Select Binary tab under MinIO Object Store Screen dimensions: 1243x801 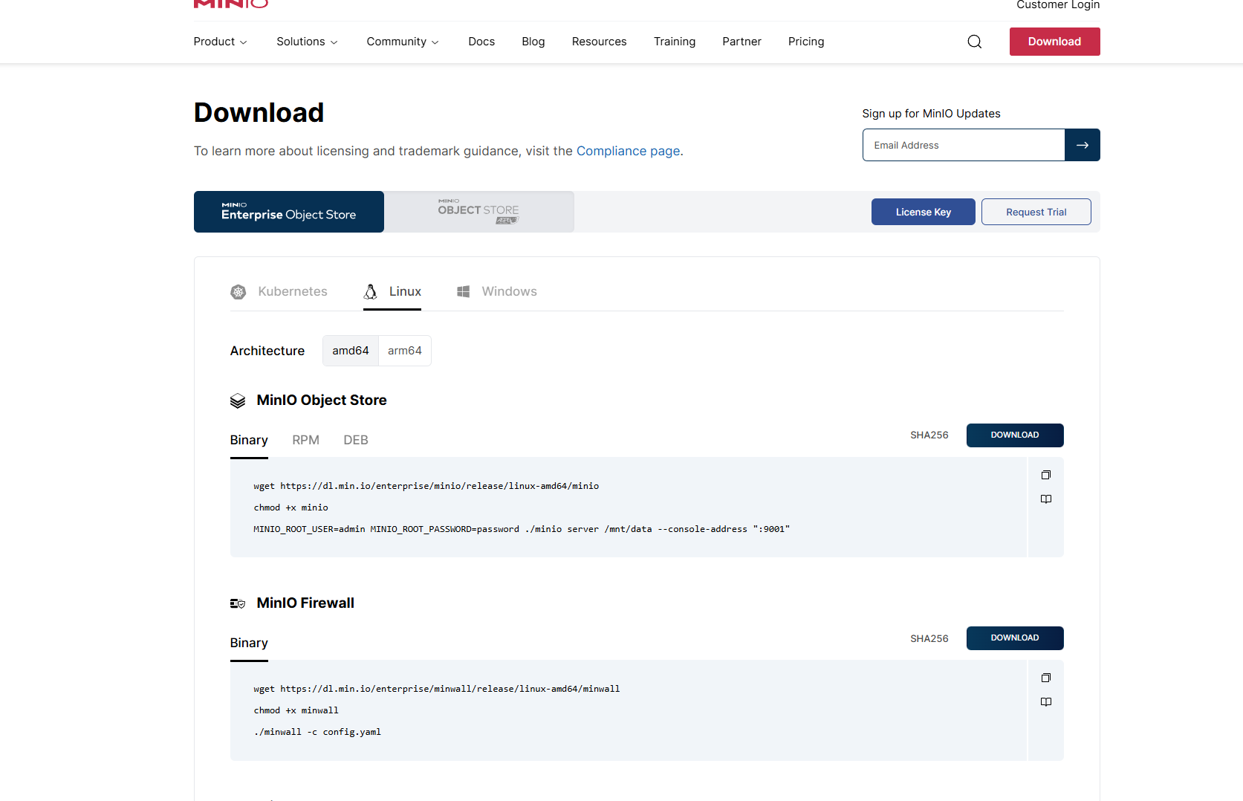tap(249, 440)
